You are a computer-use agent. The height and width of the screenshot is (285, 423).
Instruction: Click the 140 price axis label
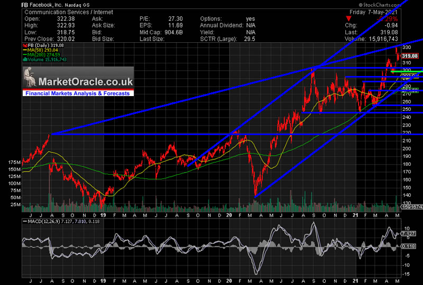[x=407, y=195]
